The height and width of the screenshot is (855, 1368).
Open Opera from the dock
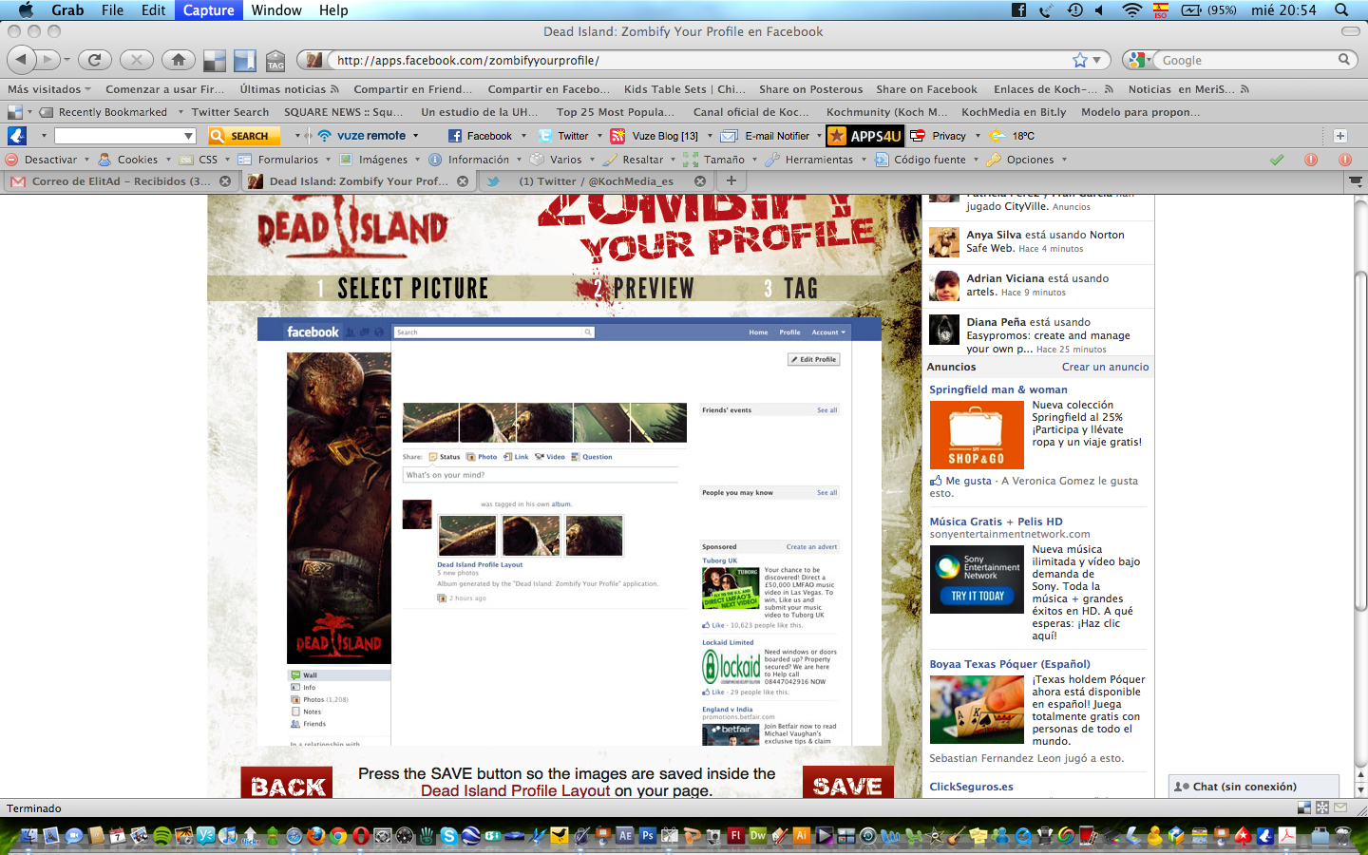coord(361,836)
